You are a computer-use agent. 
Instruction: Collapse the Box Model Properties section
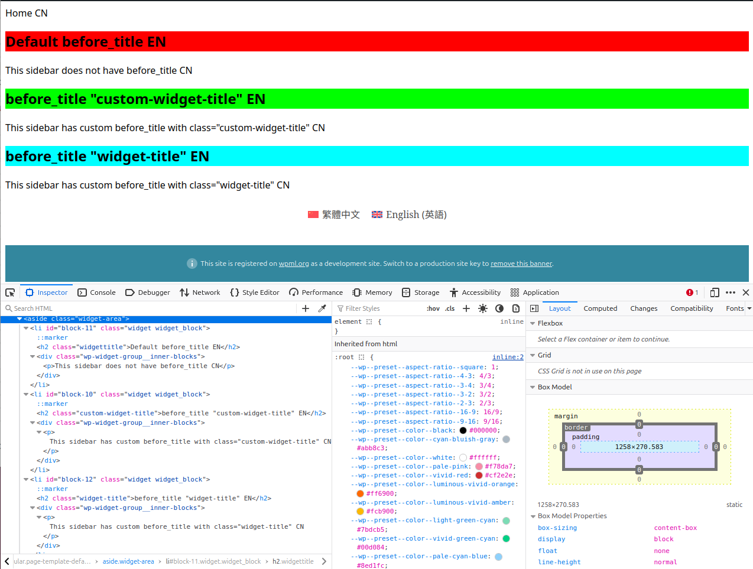[533, 516]
